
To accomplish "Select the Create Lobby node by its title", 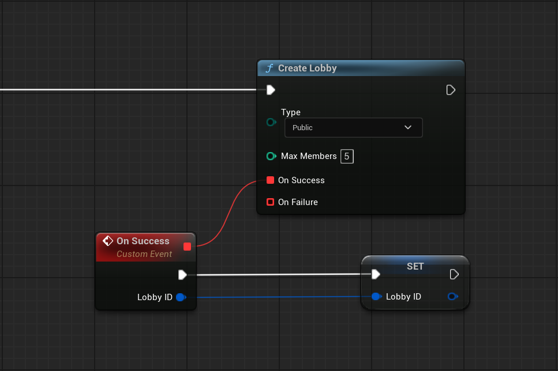I will [308, 68].
